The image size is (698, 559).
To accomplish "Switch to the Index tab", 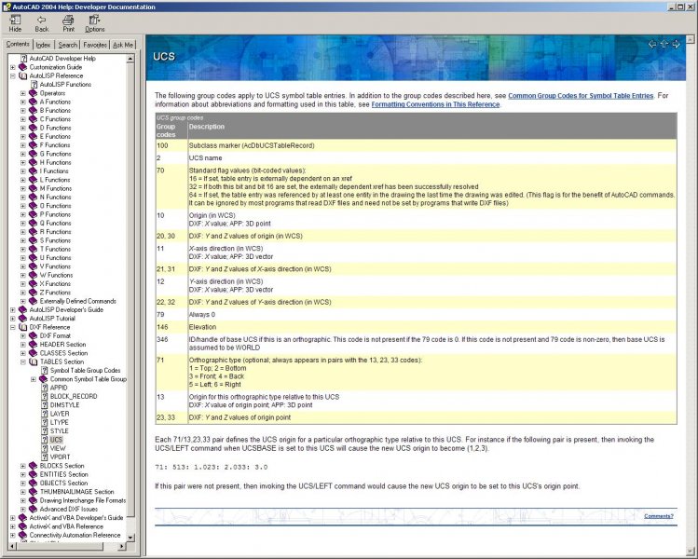I will [43, 44].
